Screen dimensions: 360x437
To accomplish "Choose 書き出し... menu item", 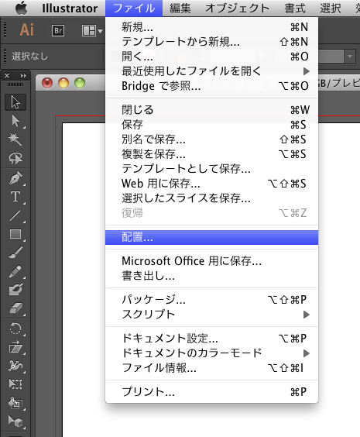I will click(x=211, y=276).
